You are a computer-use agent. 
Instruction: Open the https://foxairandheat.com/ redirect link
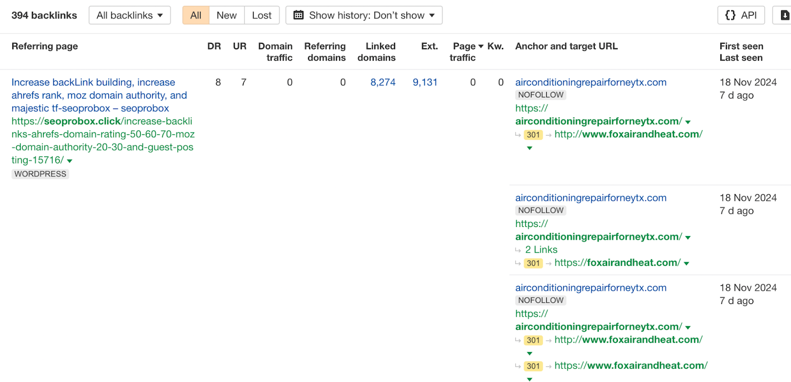(x=617, y=263)
